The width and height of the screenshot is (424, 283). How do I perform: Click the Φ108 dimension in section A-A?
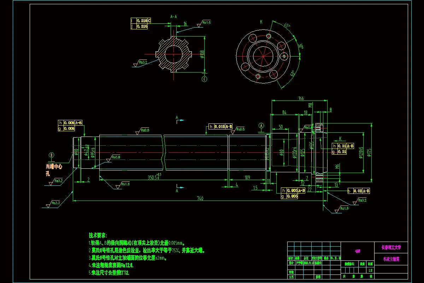tap(202, 54)
